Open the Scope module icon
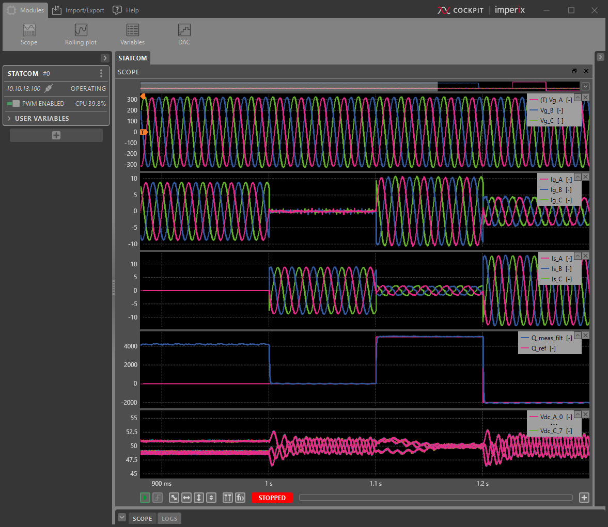The width and height of the screenshot is (608, 527). point(29,34)
